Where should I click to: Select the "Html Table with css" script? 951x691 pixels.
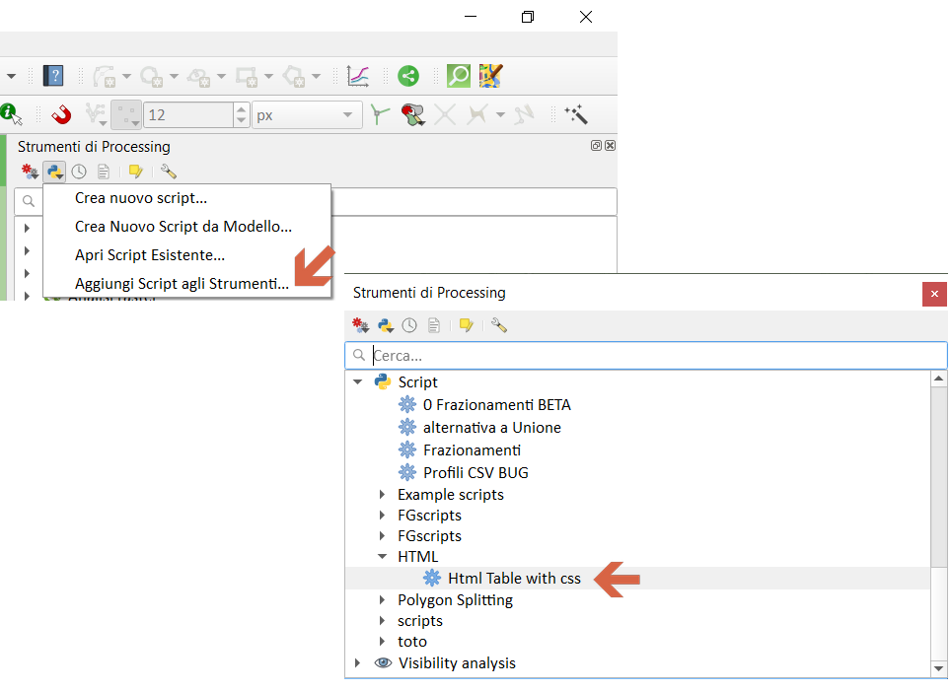click(513, 579)
